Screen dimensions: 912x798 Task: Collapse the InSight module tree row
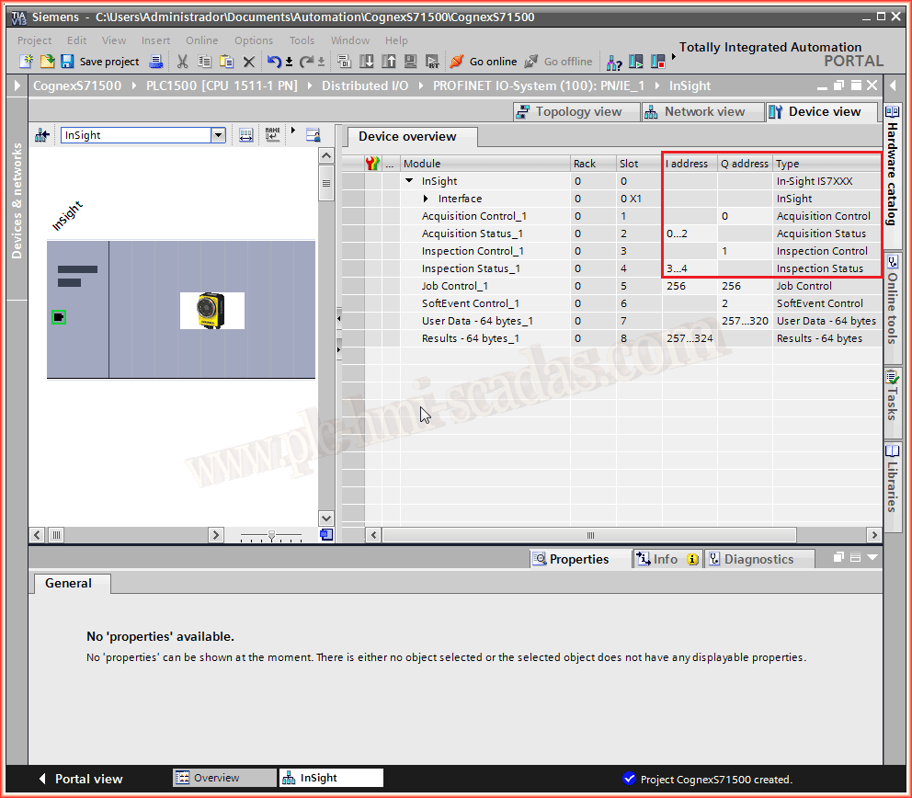(x=409, y=181)
